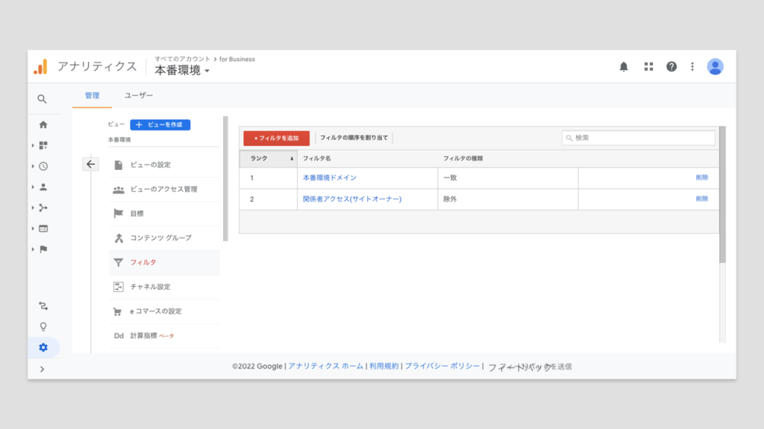Screen dimensions: 764x429
Task: Open the 本番環境ドメイン filter link
Action: (329, 178)
